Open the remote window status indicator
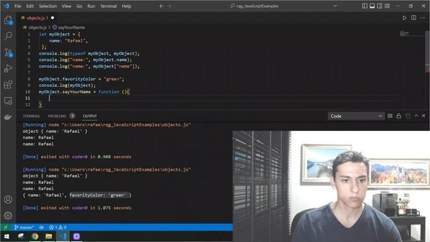The width and height of the screenshot is (430, 242). pos(5,227)
